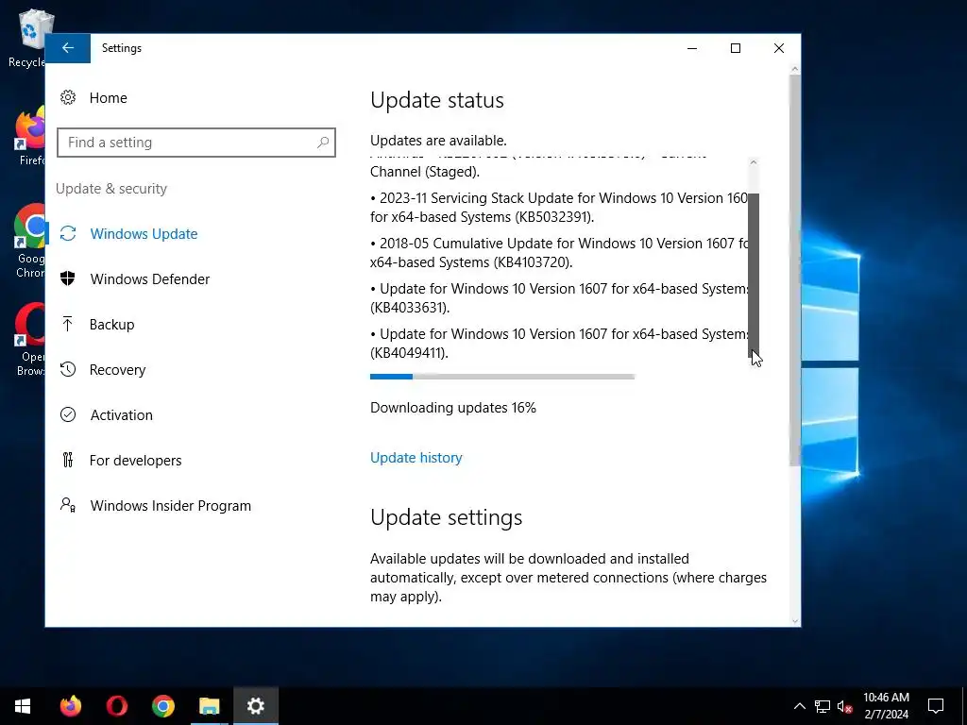967x725 pixels.
Task: Open File Explorer from the taskbar
Action: click(209, 706)
